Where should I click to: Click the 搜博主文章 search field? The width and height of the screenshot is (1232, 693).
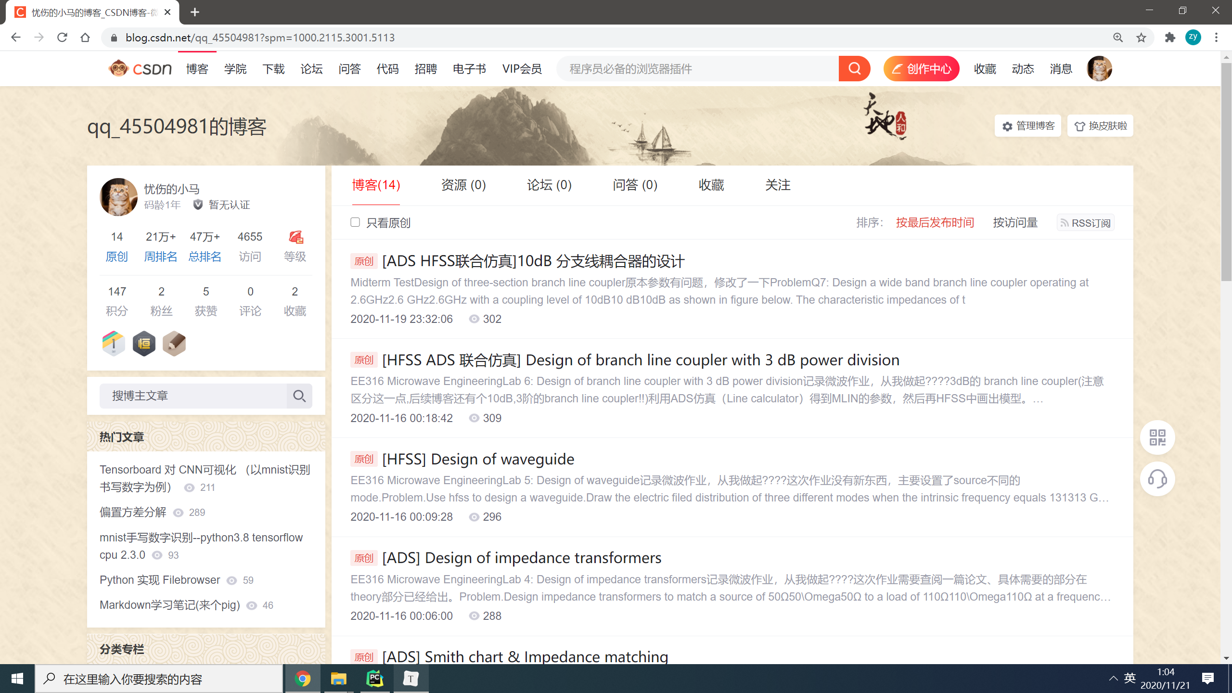coord(193,396)
